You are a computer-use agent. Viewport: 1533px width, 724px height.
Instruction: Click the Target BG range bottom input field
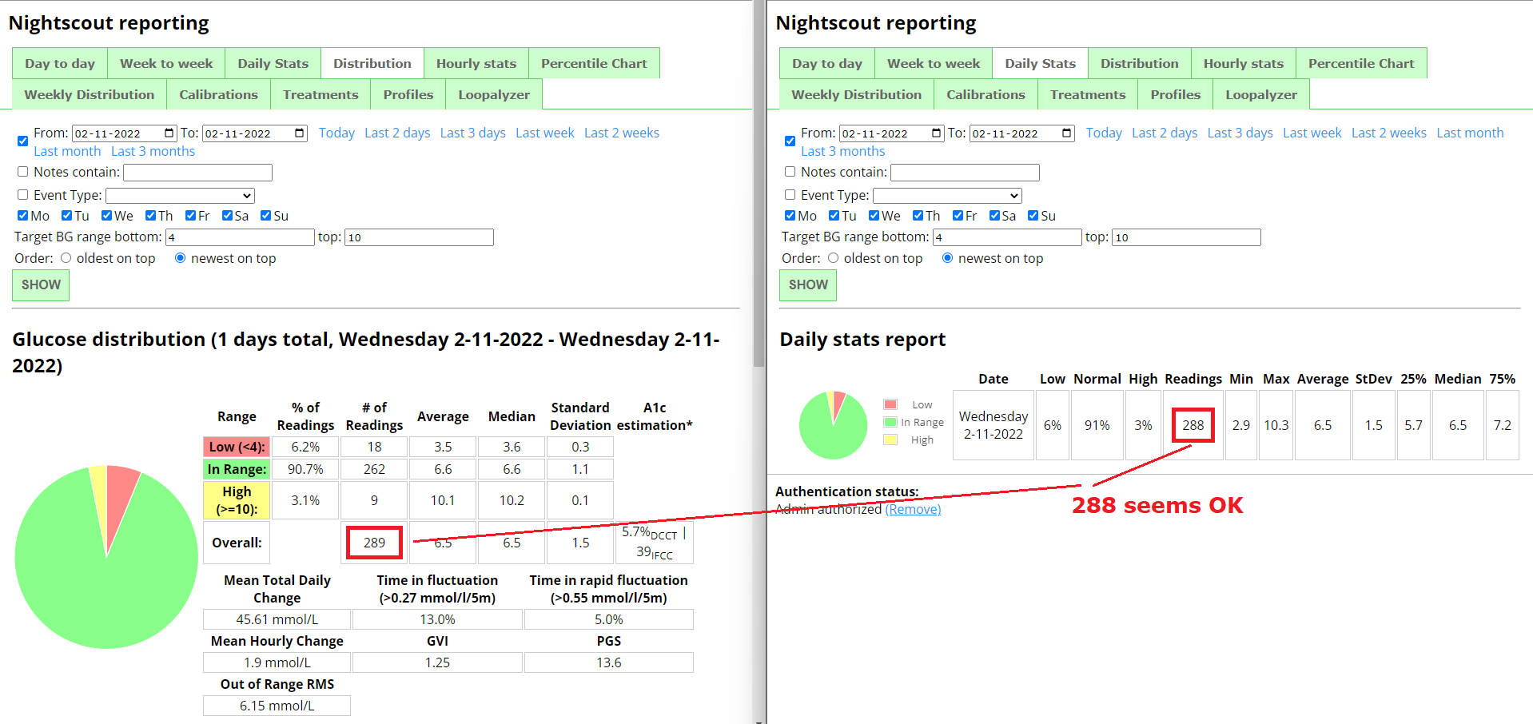239,237
